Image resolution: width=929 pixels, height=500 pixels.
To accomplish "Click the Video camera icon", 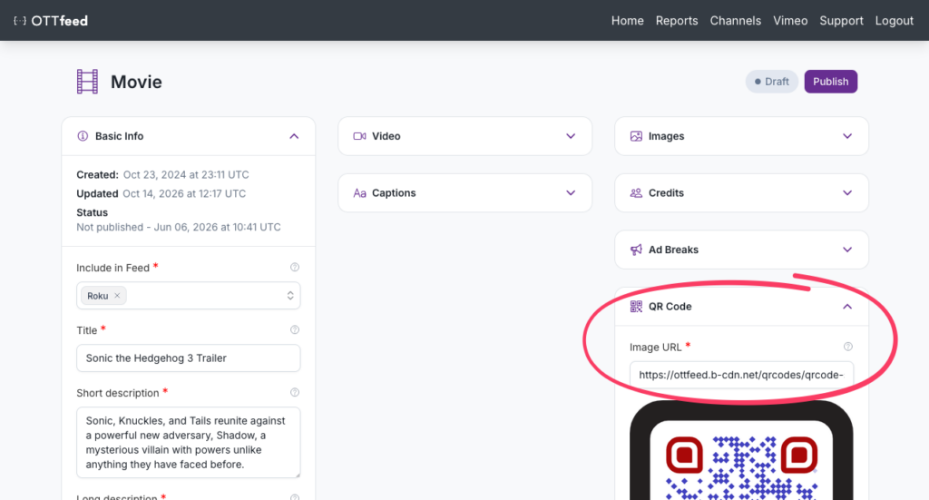I will (359, 136).
